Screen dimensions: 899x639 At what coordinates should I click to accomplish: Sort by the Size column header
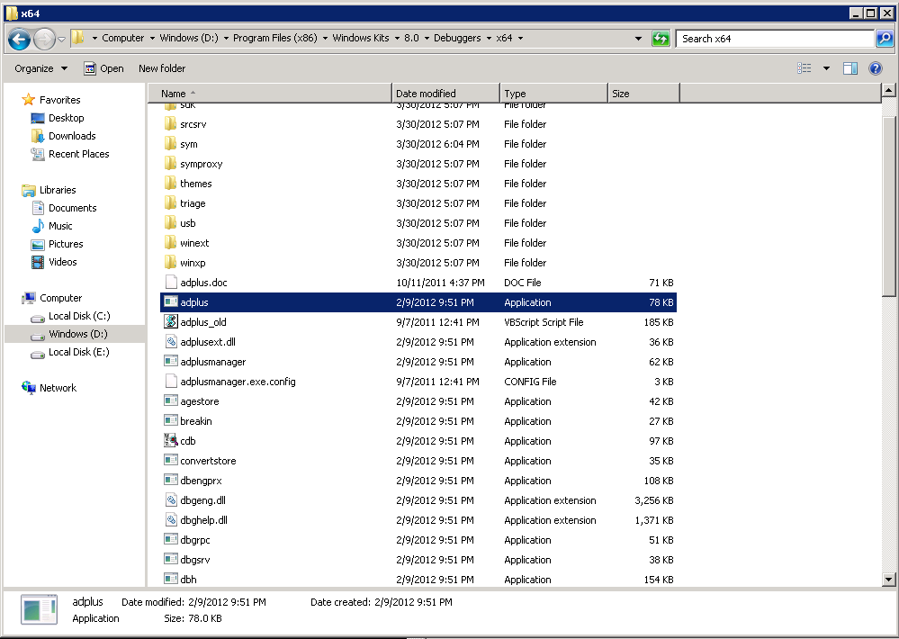pos(643,94)
